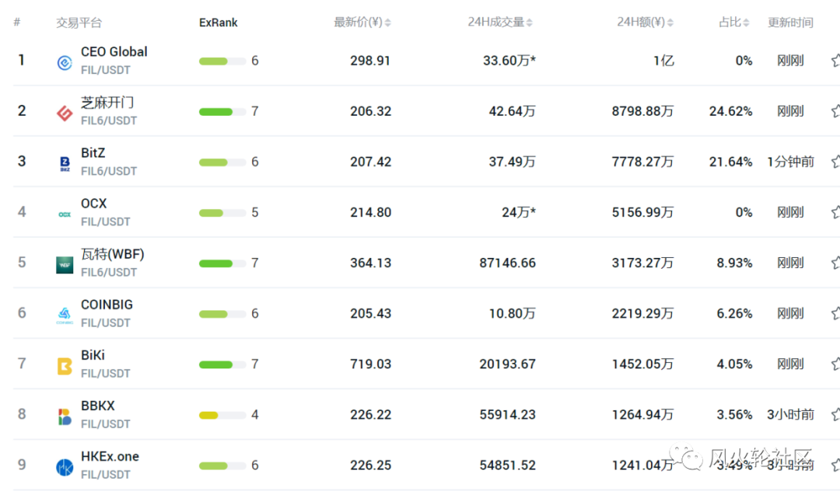840x495 pixels.
Task: Add BBKX to favorites via star
Action: click(835, 415)
